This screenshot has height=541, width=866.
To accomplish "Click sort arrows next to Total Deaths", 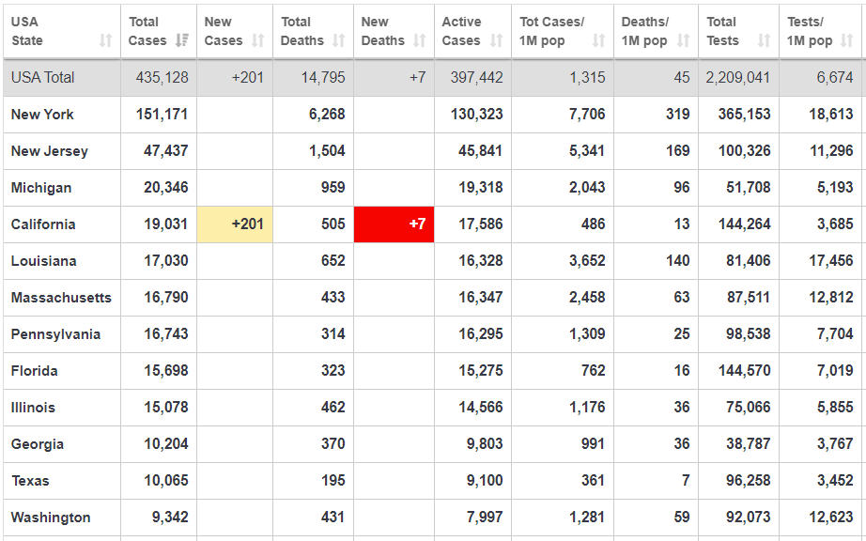I will pyautogui.click(x=338, y=40).
